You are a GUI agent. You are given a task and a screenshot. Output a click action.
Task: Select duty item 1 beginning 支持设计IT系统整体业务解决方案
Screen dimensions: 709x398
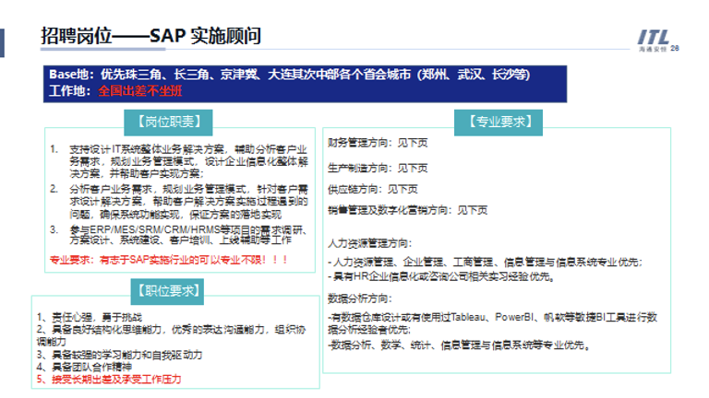pos(179,161)
